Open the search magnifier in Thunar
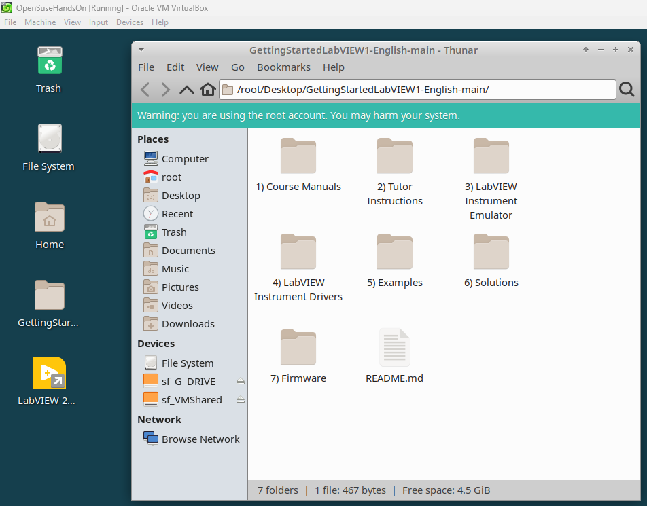Viewport: 647px width, 506px height. 627,89
